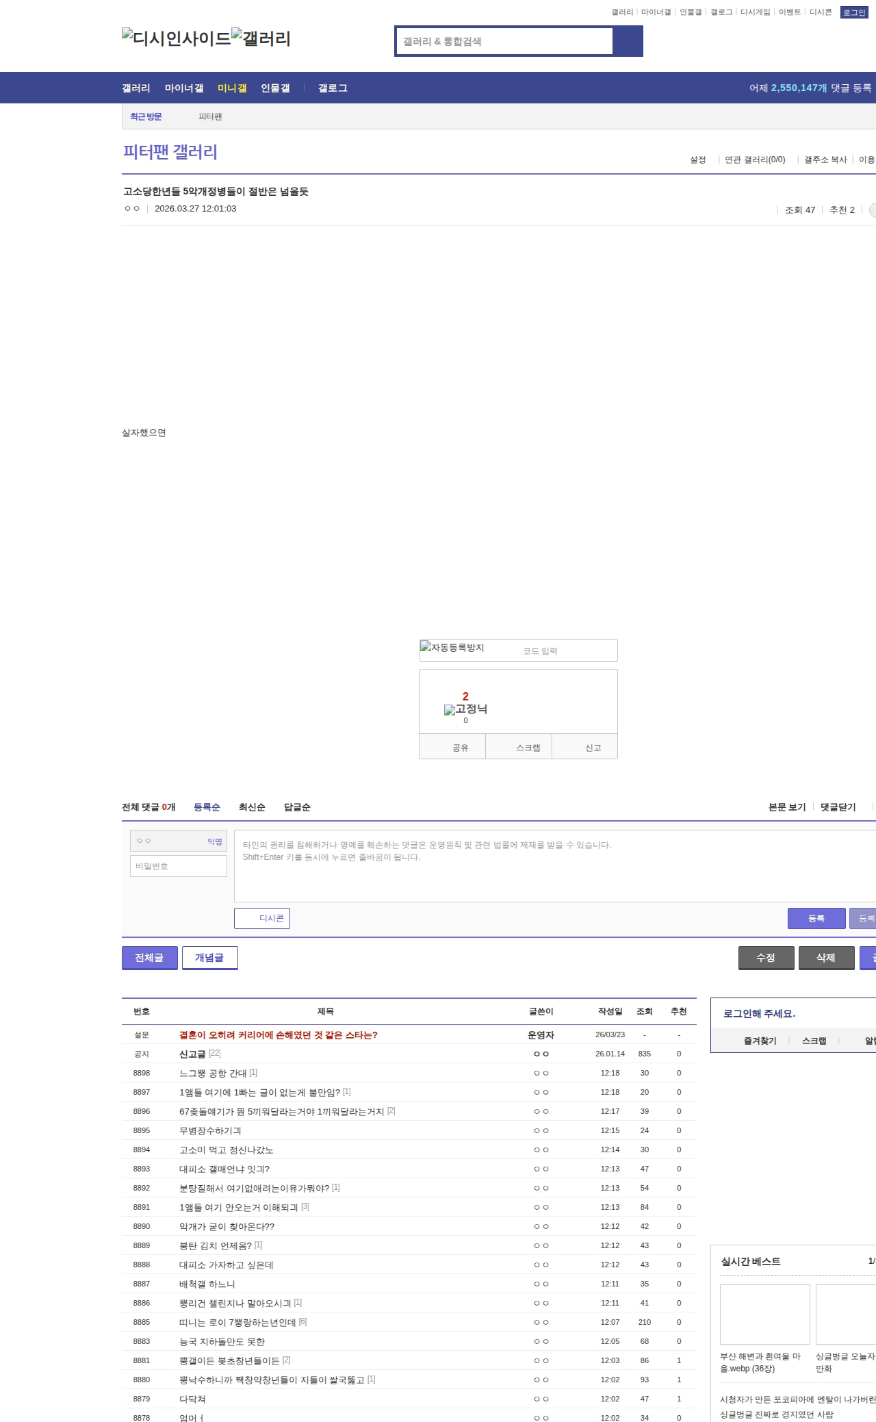This screenshot has width=876, height=1422.
Task: Open post titled 대피소 가자하고 싶은데
Action: [x=227, y=1265]
